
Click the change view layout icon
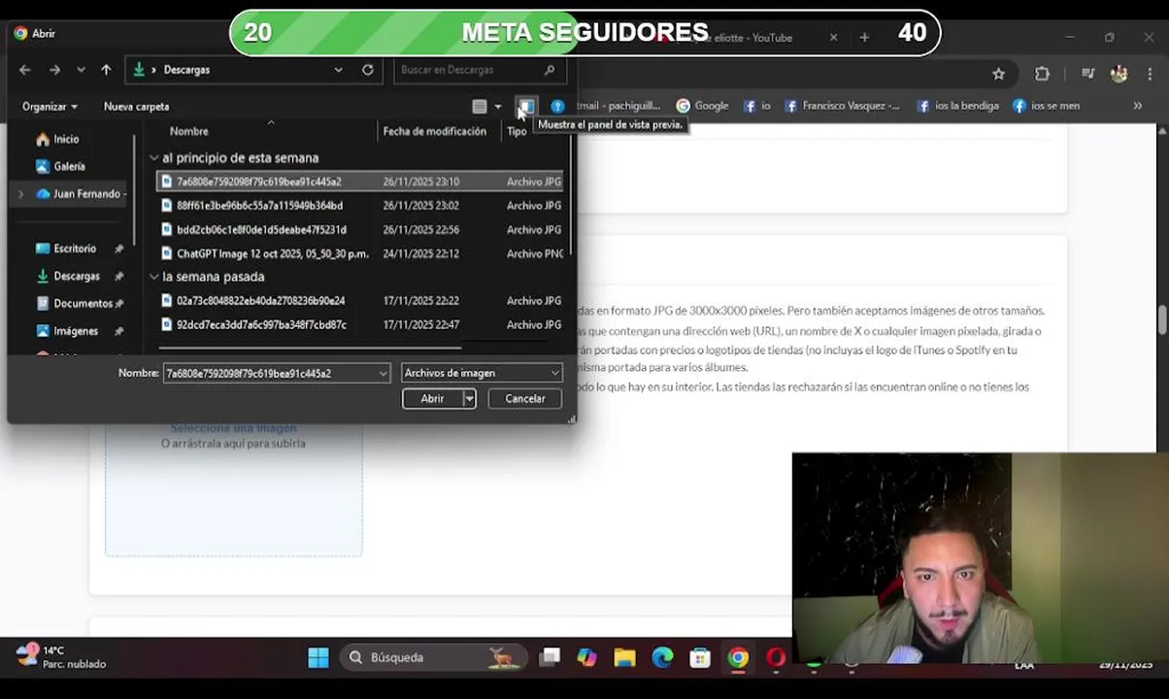[x=480, y=107]
